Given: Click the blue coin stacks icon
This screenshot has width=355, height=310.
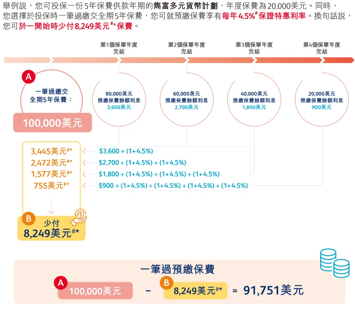Looking at the screenshot, I should tap(335, 263).
